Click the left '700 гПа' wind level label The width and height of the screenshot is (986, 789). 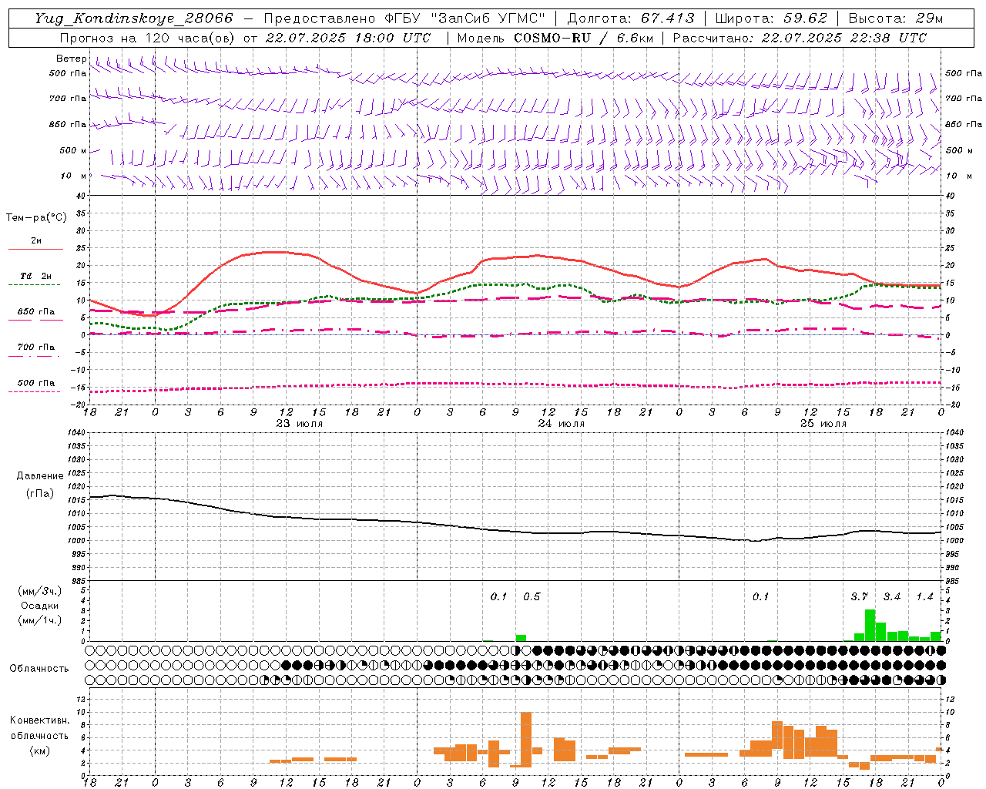click(x=68, y=99)
